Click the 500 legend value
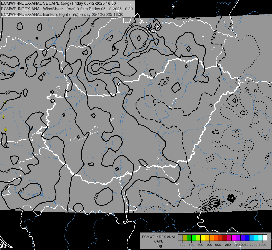The width and height of the screenshot is (272, 250). (200, 245)
